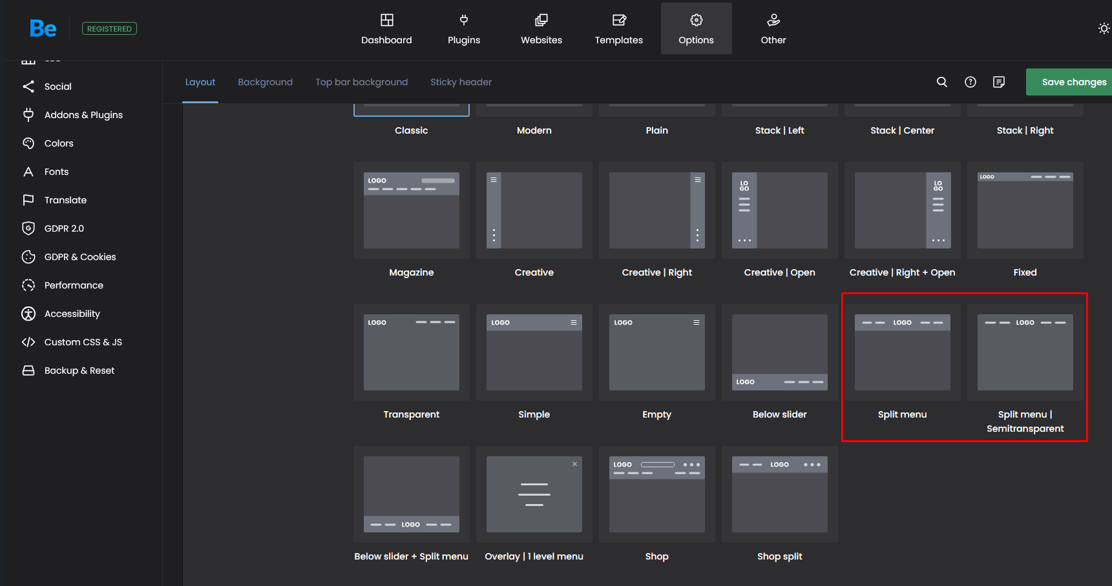This screenshot has height=586, width=1112.
Task: Click the Addons & Plugins plug icon
Action: tap(28, 115)
